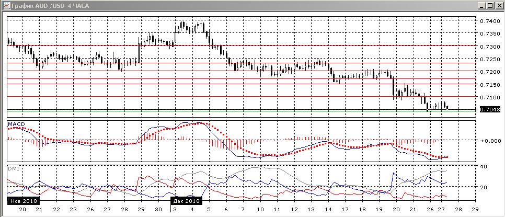This screenshot has width=505, height=217.
Task: Click the DMI indicator label
Action: 13,168
